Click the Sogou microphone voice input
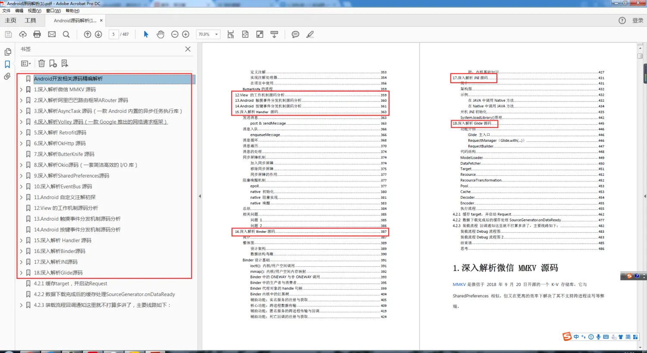Screen dimensions: 647x353 (598, 337)
